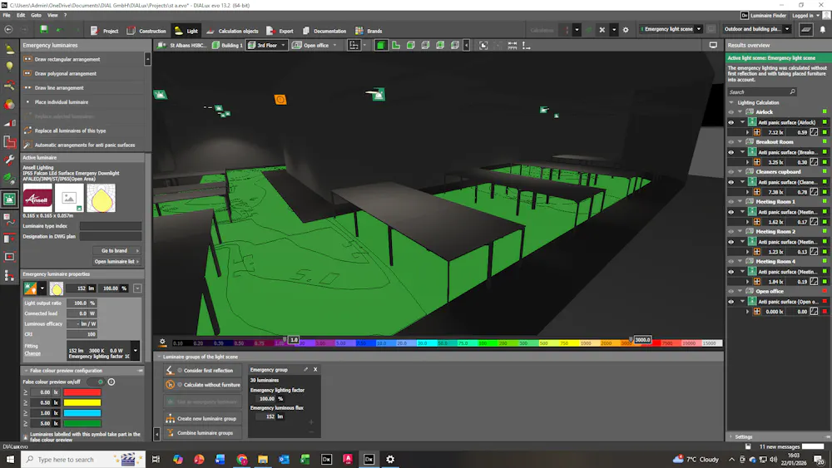Click the 3D view green cube icon
Screen dimensions: 832x468
(x=381, y=46)
